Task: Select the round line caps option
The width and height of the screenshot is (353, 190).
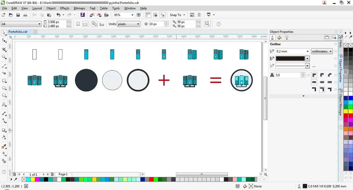Action: click(322, 82)
